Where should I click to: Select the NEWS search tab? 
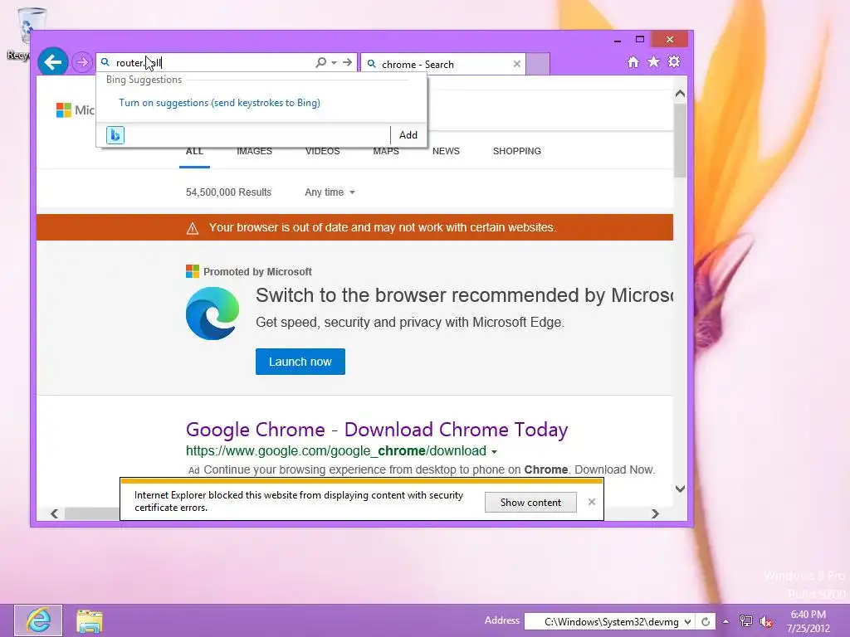pyautogui.click(x=446, y=151)
